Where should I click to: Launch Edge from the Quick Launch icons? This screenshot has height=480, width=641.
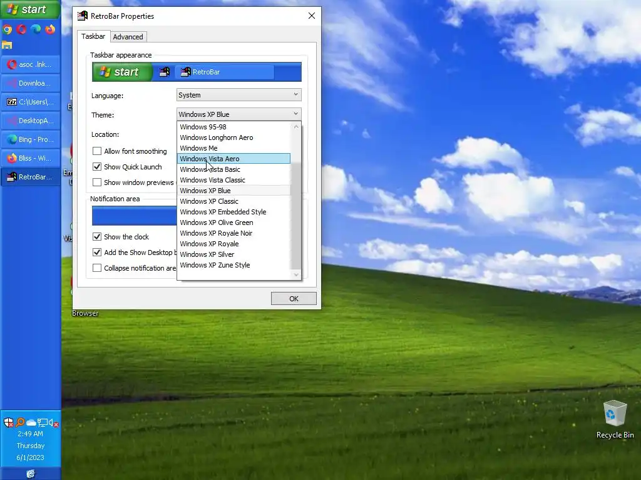tap(36, 29)
